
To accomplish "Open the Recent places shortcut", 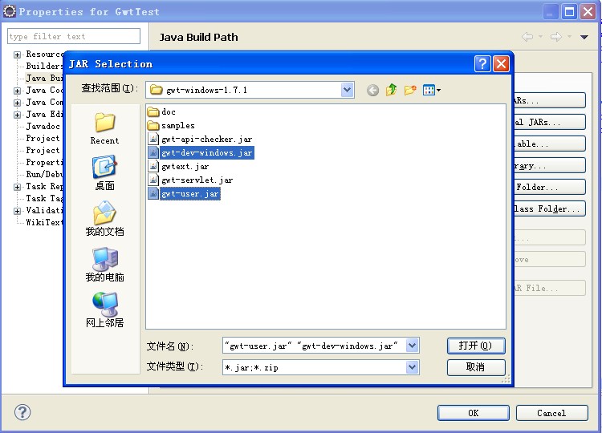I will 104,128.
